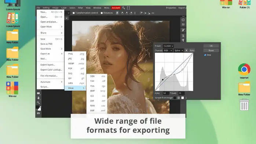The width and height of the screenshot is (256, 144).
Task: Click the triangle dropdown button beside Auto
Action: point(186,50)
